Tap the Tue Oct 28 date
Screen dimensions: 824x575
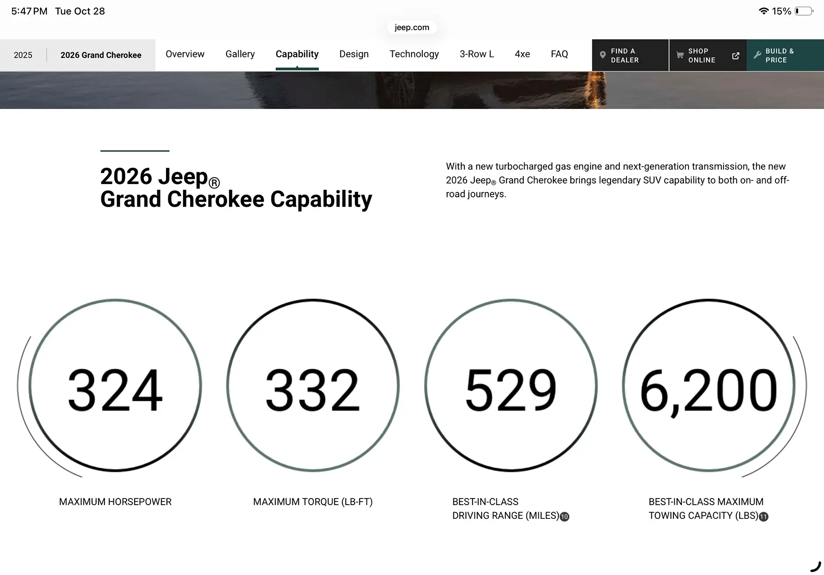tap(80, 11)
